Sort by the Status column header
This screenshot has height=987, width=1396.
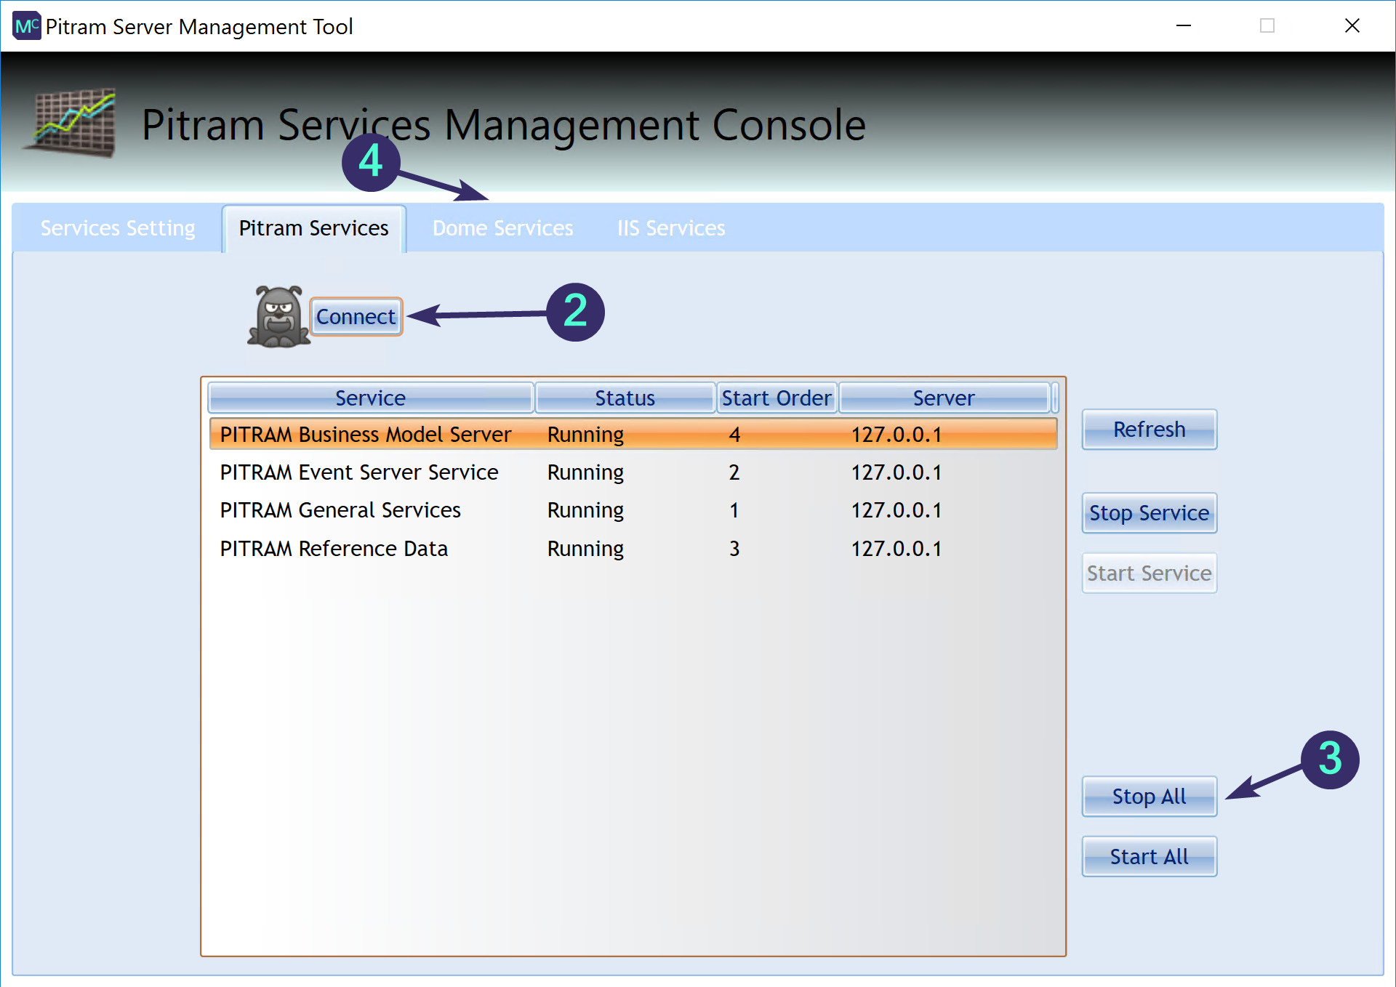pyautogui.click(x=625, y=398)
